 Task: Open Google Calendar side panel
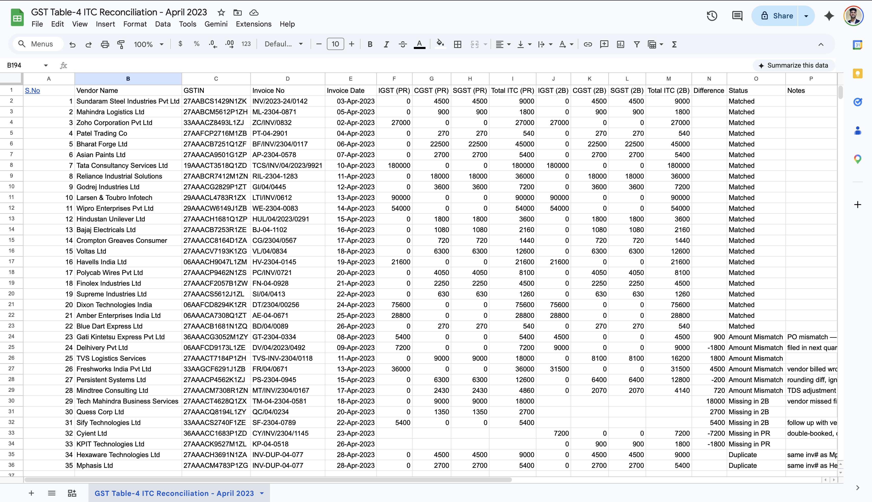tap(857, 44)
